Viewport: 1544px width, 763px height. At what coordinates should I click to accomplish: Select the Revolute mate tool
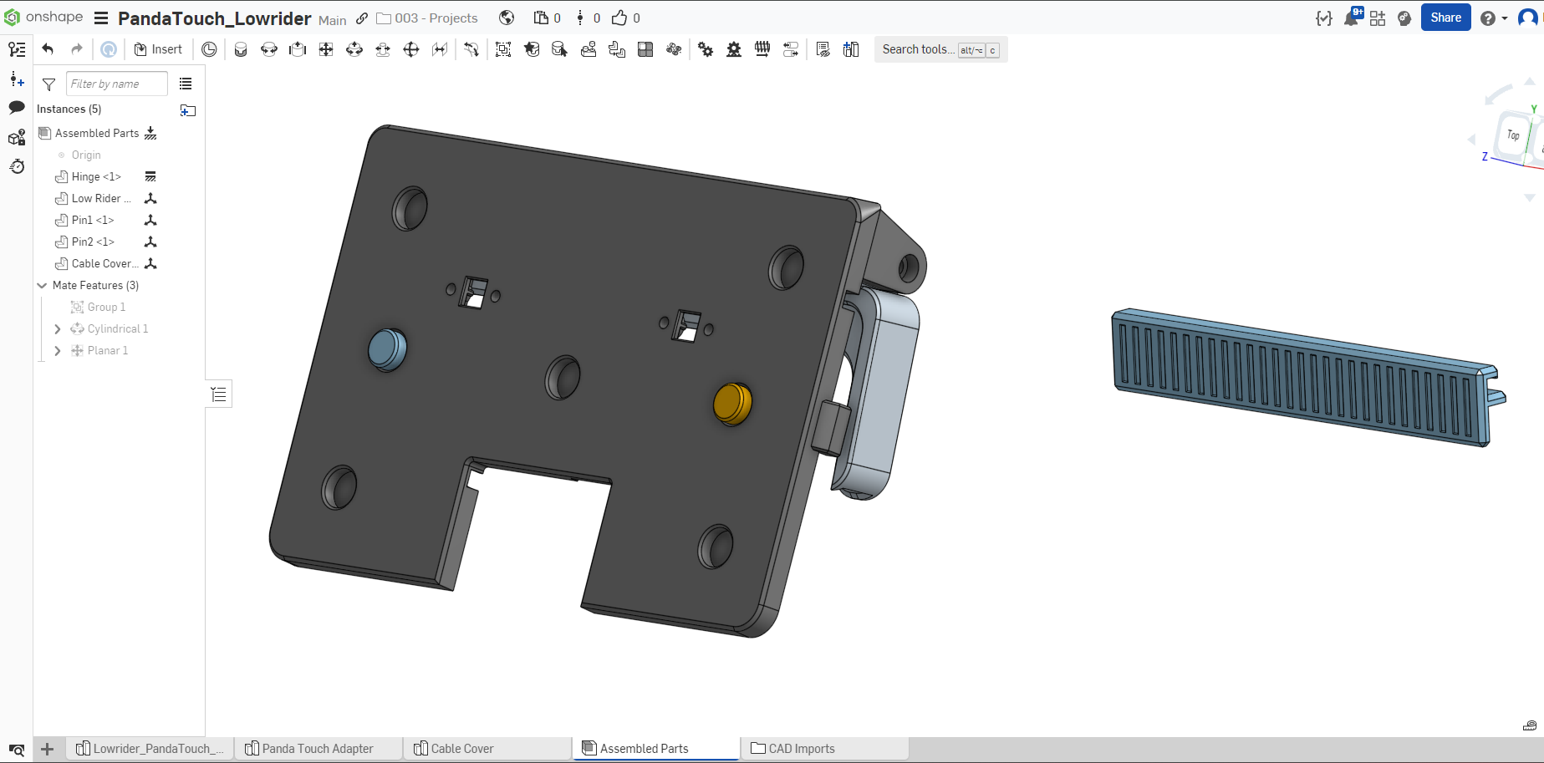269,49
